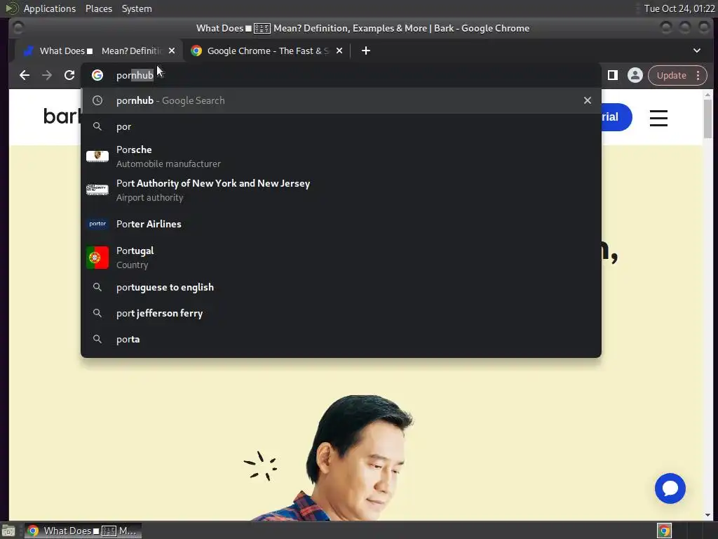Open the blue chat bubble widget
This screenshot has width=718, height=539.
[670, 488]
